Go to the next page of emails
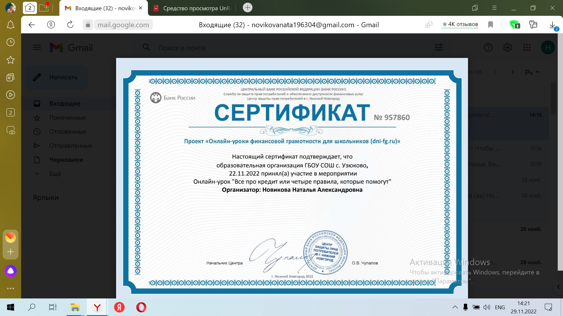Image resolution: width=563 pixels, height=316 pixels. [x=513, y=72]
